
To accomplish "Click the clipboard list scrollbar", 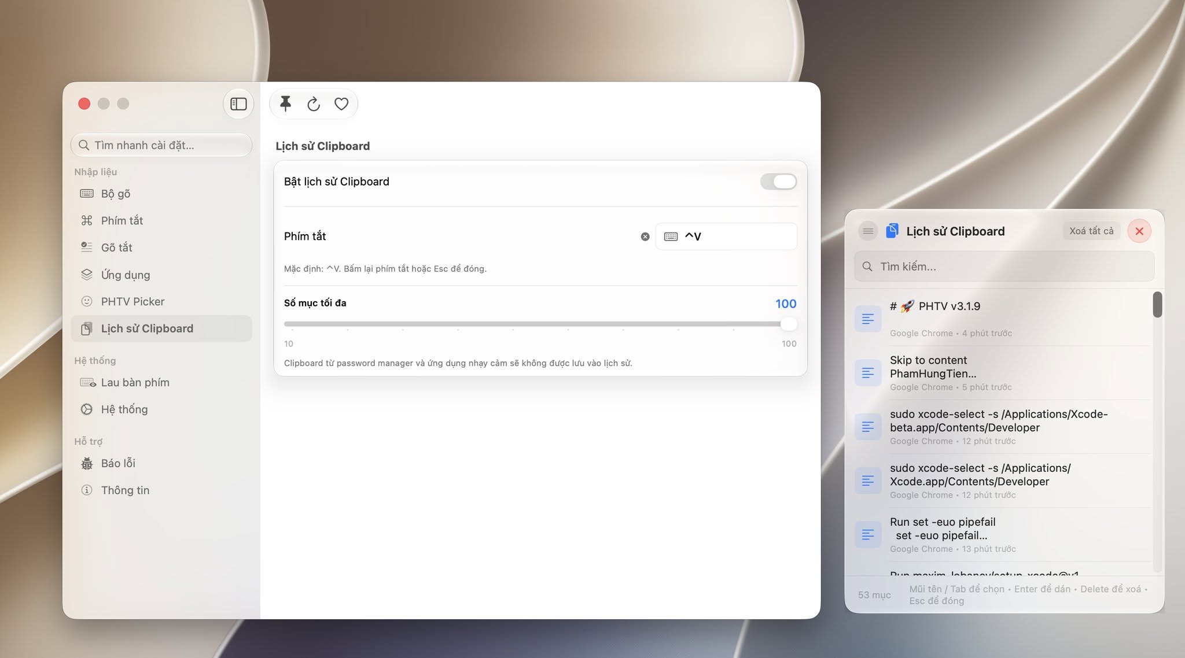I will tap(1157, 305).
